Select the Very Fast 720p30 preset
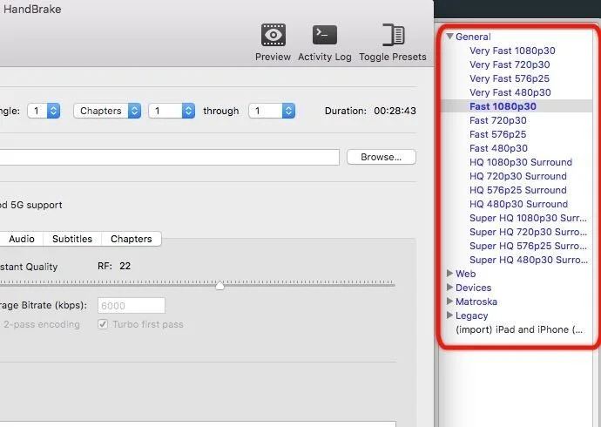The width and height of the screenshot is (601, 427). pos(510,64)
